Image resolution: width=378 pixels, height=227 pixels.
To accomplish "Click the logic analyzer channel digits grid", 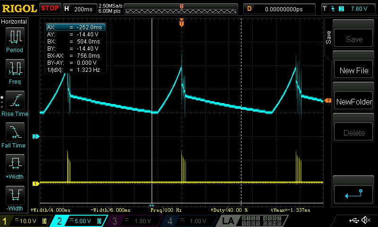I will coord(262,221).
